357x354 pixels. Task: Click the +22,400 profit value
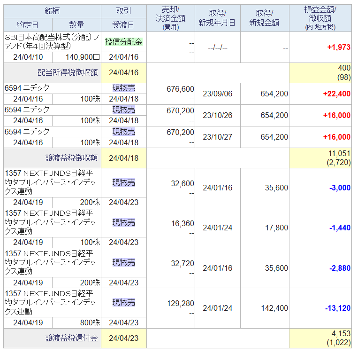click(336, 94)
